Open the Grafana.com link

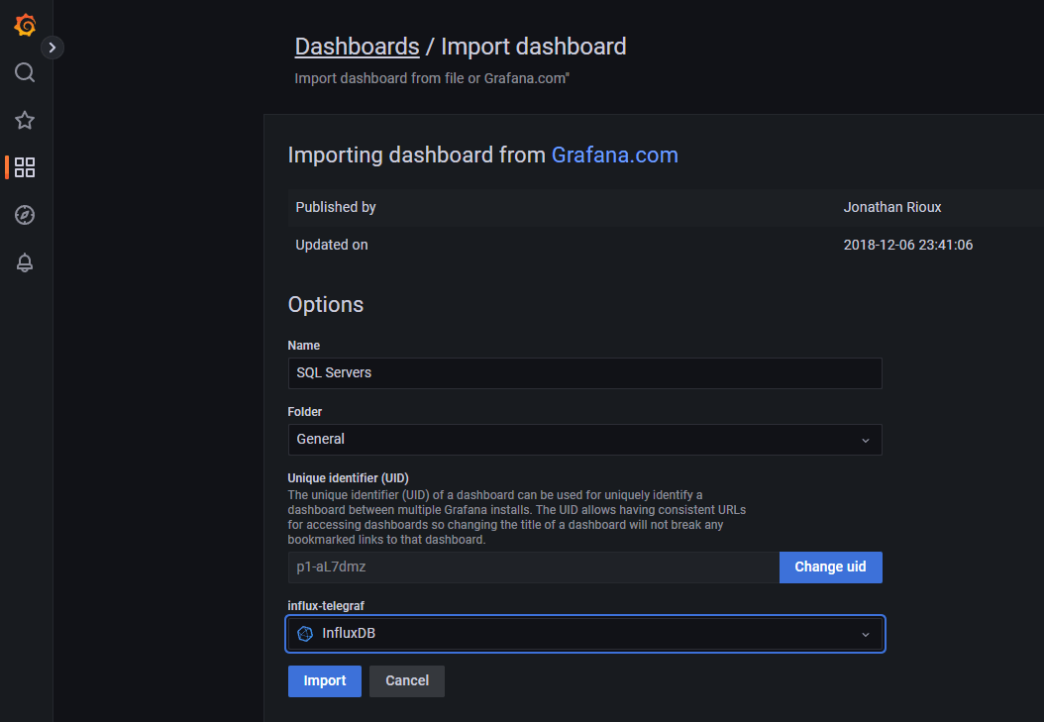614,155
